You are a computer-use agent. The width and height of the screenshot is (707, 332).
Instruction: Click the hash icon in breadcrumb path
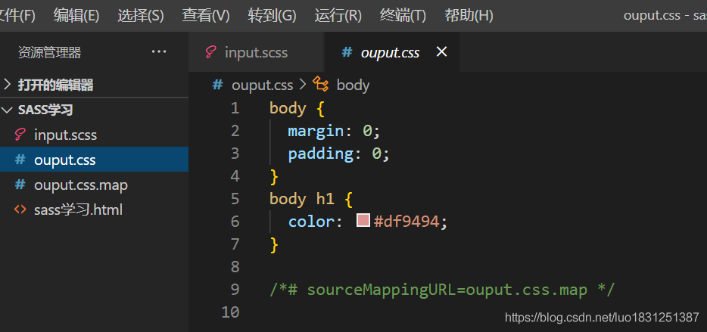218,85
